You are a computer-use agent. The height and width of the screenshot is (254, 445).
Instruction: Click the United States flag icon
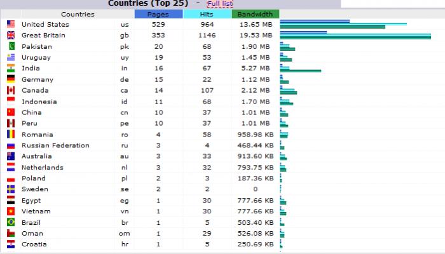[x=11, y=24]
